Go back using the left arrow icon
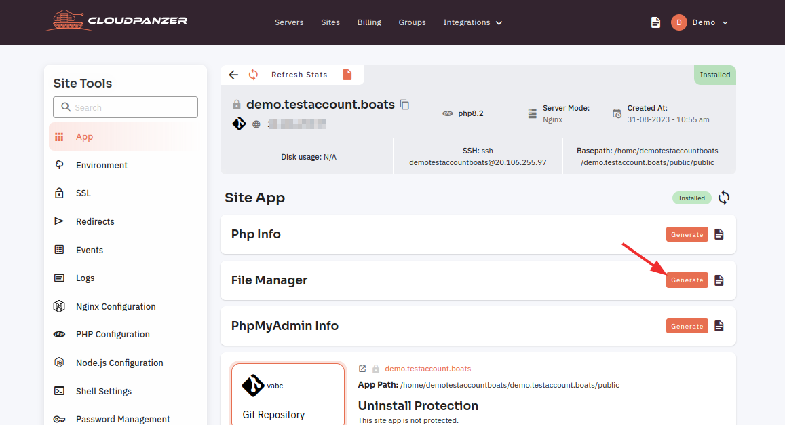The height and width of the screenshot is (425, 785). 233,75
